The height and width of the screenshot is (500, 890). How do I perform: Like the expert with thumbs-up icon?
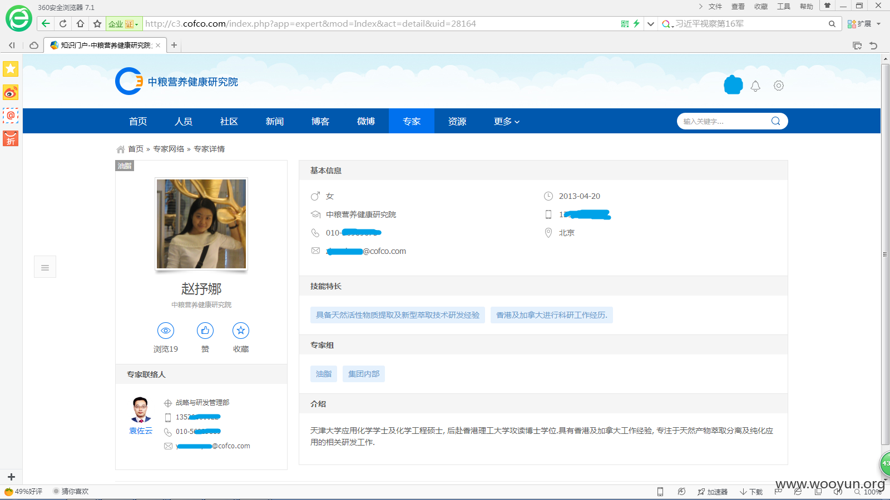point(205,331)
